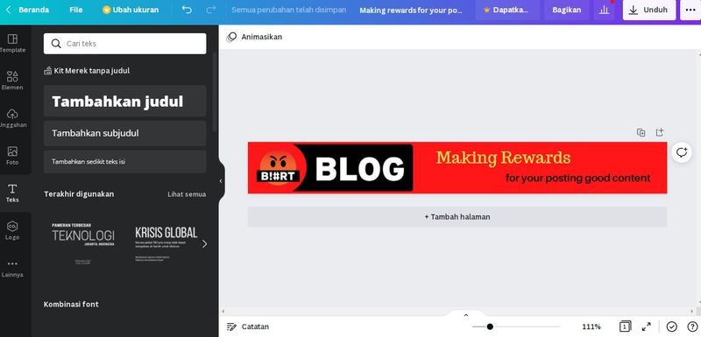Collapse the side panel with arrow handle
The height and width of the screenshot is (337, 701).
click(221, 181)
